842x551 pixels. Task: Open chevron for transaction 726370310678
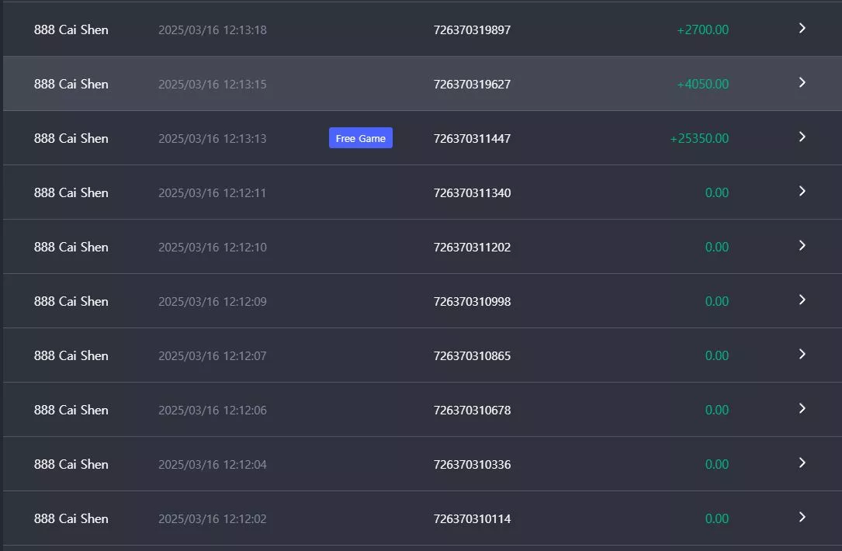[x=802, y=409]
